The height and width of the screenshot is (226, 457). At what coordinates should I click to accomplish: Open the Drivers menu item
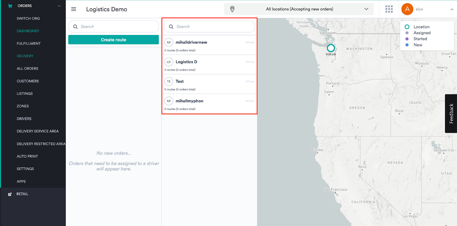point(24,119)
